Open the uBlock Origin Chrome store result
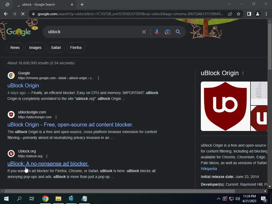The height and width of the screenshot is (204, 272). (23, 86)
